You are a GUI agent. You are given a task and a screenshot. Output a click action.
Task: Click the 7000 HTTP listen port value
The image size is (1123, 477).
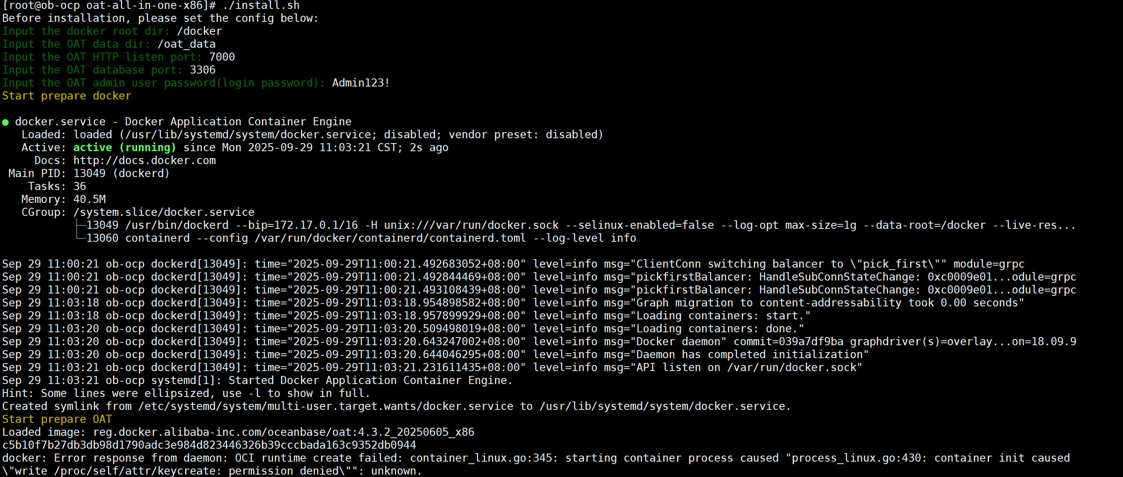[x=222, y=57]
